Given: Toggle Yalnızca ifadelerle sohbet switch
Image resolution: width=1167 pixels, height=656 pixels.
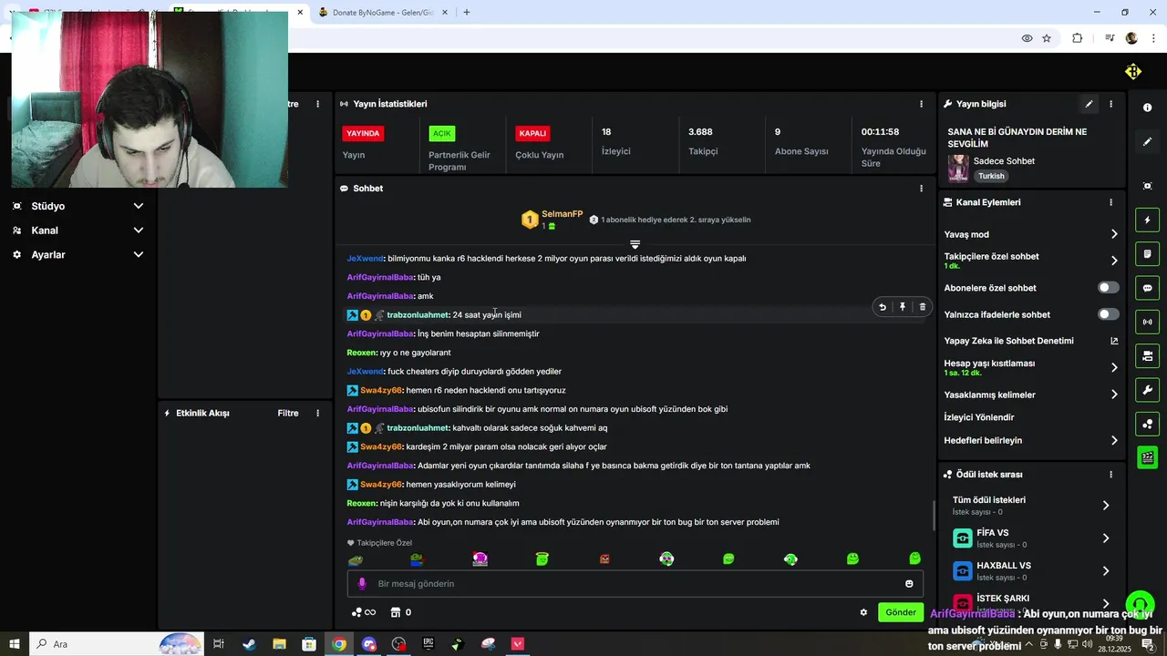Looking at the screenshot, I should (1108, 314).
